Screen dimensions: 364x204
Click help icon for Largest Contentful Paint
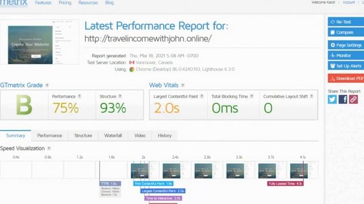point(202,96)
